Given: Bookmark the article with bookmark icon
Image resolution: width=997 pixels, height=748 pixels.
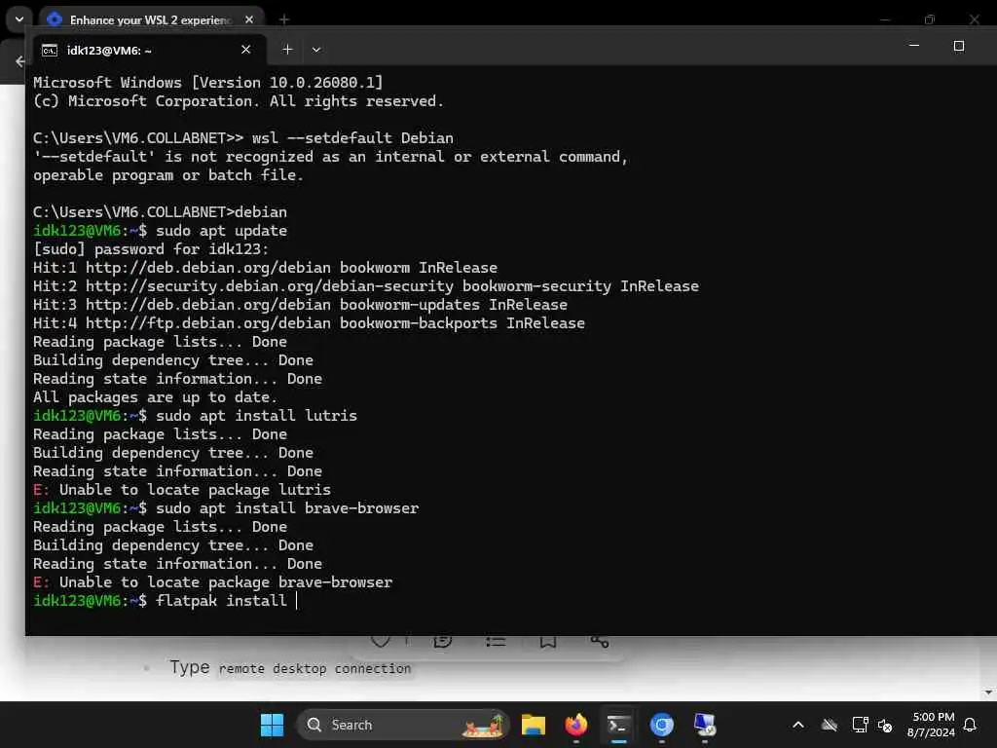Looking at the screenshot, I should [x=548, y=641].
